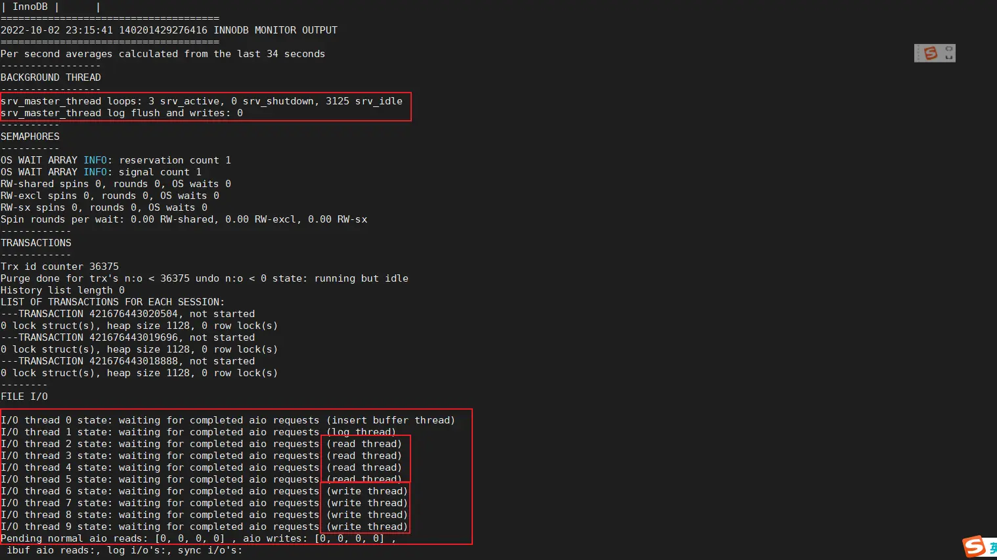Screen dimensions: 997x560
Task: Click the 'SEMAPHORES' section heading
Action: pos(30,137)
